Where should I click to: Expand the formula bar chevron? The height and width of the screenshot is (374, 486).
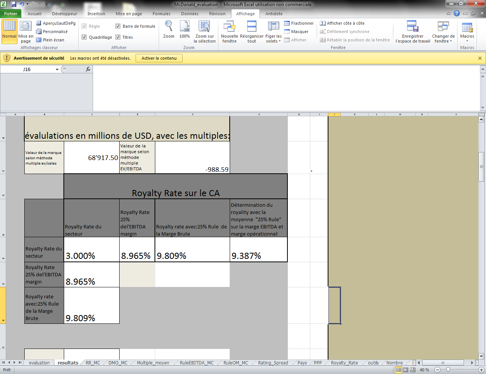[483, 69]
